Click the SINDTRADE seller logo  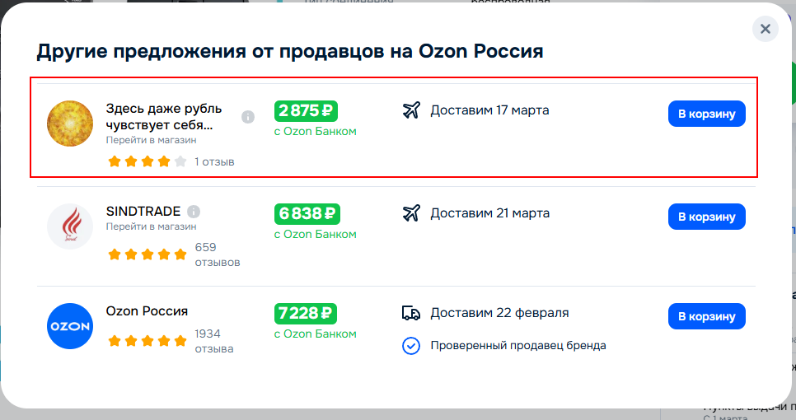[70, 226]
